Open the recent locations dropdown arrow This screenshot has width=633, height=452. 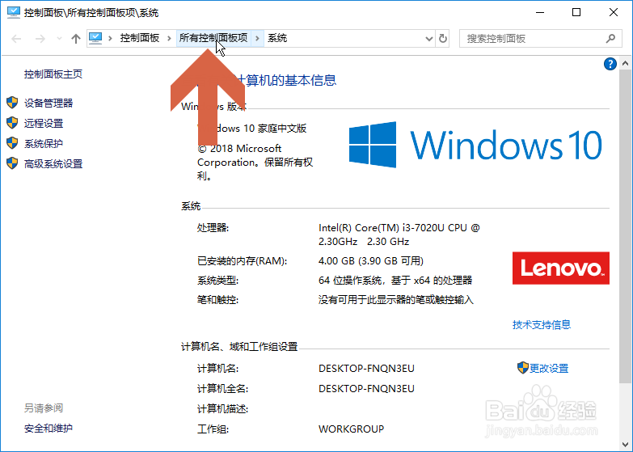click(59, 39)
